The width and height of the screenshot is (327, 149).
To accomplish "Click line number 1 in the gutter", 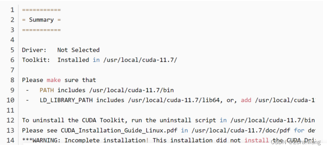I will pyautogui.click(x=12, y=10).
